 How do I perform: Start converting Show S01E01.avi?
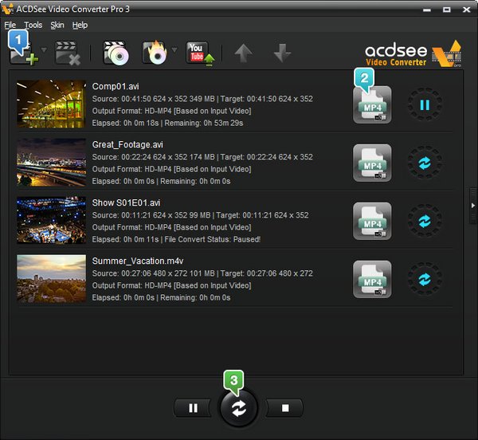[x=425, y=221]
